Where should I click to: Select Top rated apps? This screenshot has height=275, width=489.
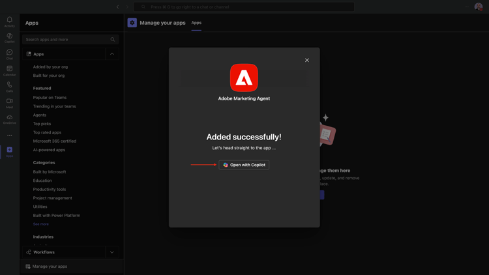click(47, 132)
